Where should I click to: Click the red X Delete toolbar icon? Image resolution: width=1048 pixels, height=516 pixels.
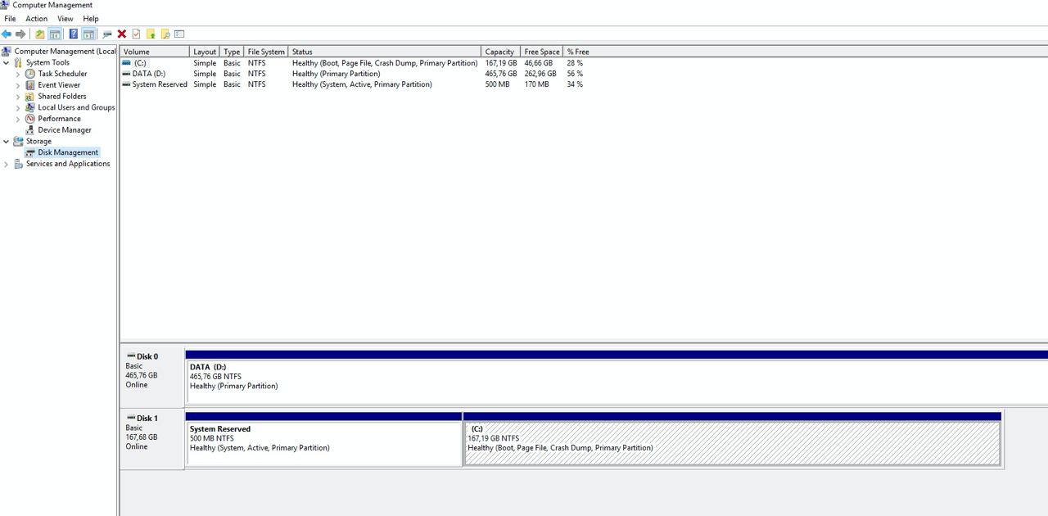122,34
